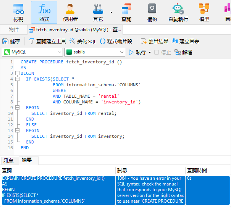The width and height of the screenshot is (231, 208).
Task: Click 美化 SQL beautify button
Action: click(x=83, y=41)
